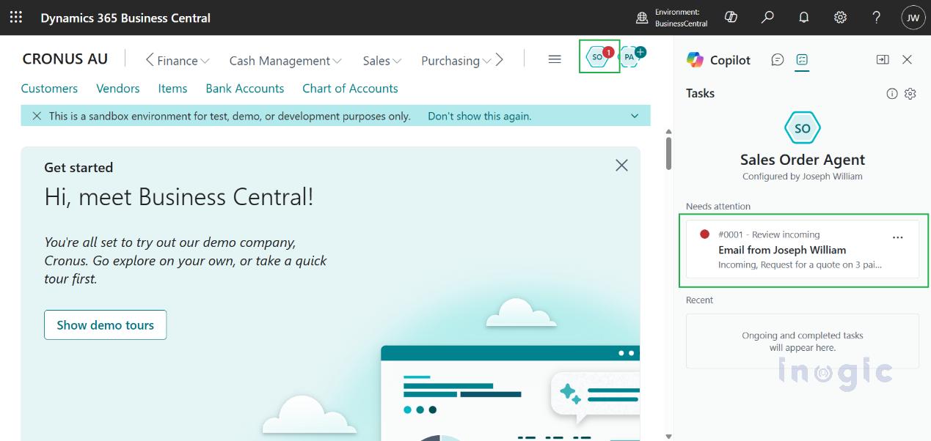Expand the Cash Management dropdown
The image size is (931, 441).
285,61
